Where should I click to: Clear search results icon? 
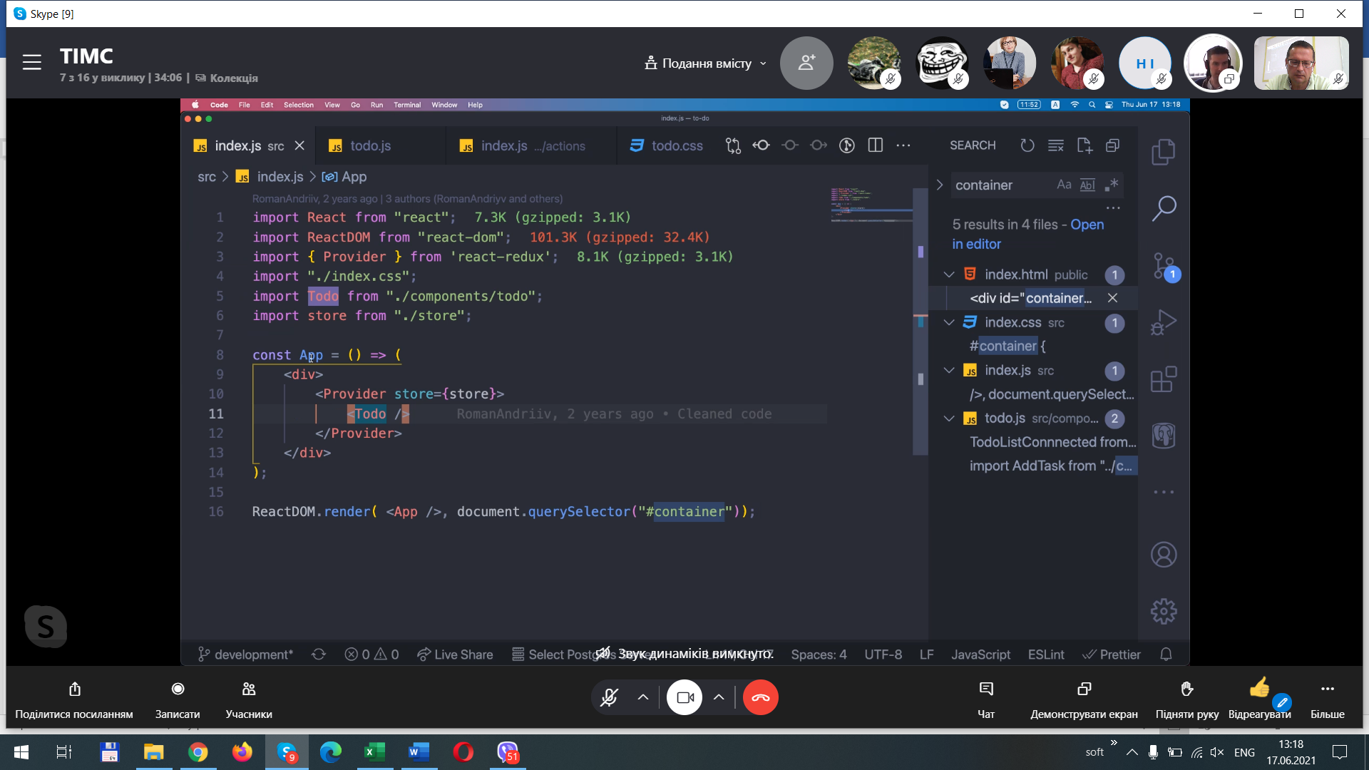(1056, 145)
